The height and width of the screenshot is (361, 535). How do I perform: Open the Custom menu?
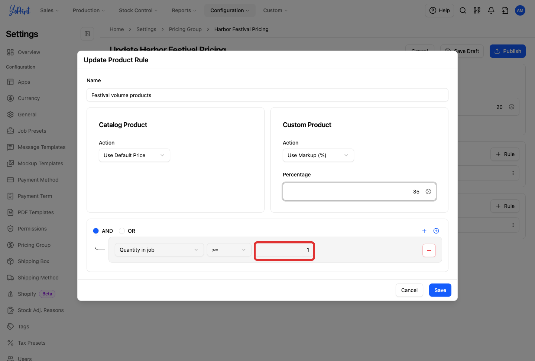[275, 10]
